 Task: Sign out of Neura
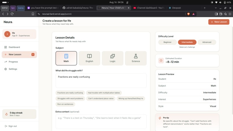(x=11, y=126)
